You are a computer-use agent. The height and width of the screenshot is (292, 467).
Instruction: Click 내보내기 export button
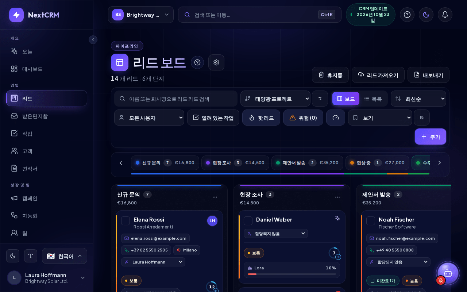point(428,75)
